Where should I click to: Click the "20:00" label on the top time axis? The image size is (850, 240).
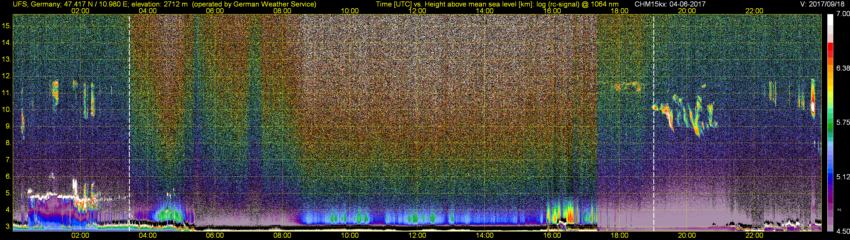(x=687, y=11)
